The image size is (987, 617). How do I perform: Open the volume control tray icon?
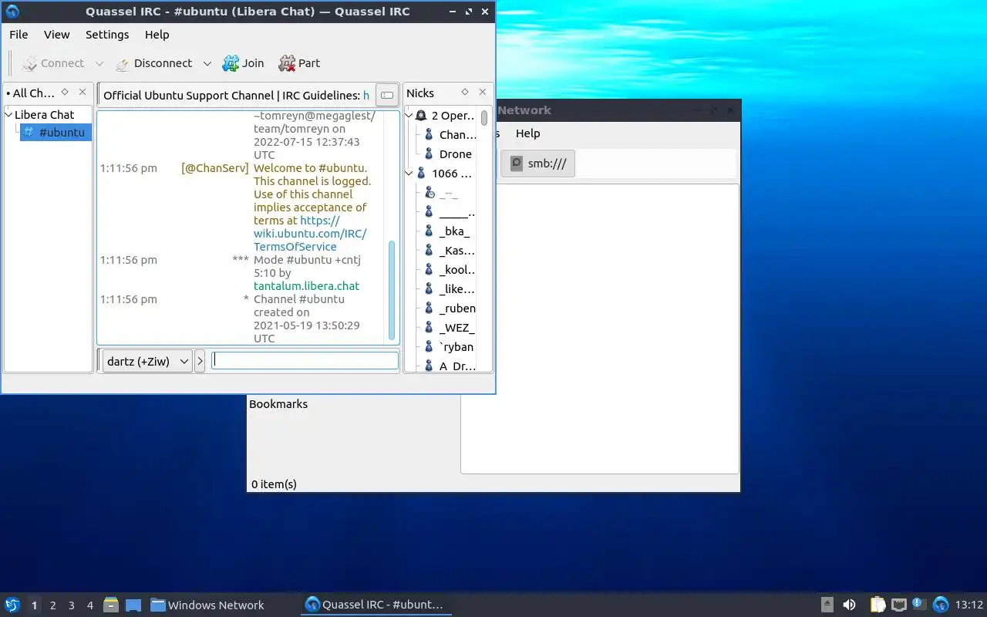pyautogui.click(x=849, y=605)
